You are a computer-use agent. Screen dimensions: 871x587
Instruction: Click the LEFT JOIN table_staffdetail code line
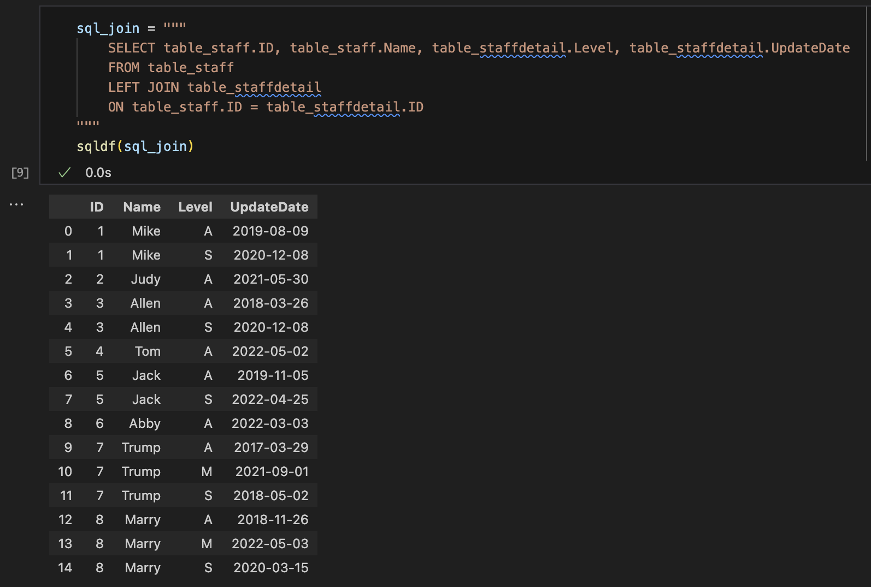point(214,87)
